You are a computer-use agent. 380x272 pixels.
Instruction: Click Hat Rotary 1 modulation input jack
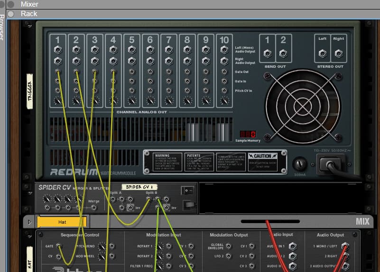[169, 246]
